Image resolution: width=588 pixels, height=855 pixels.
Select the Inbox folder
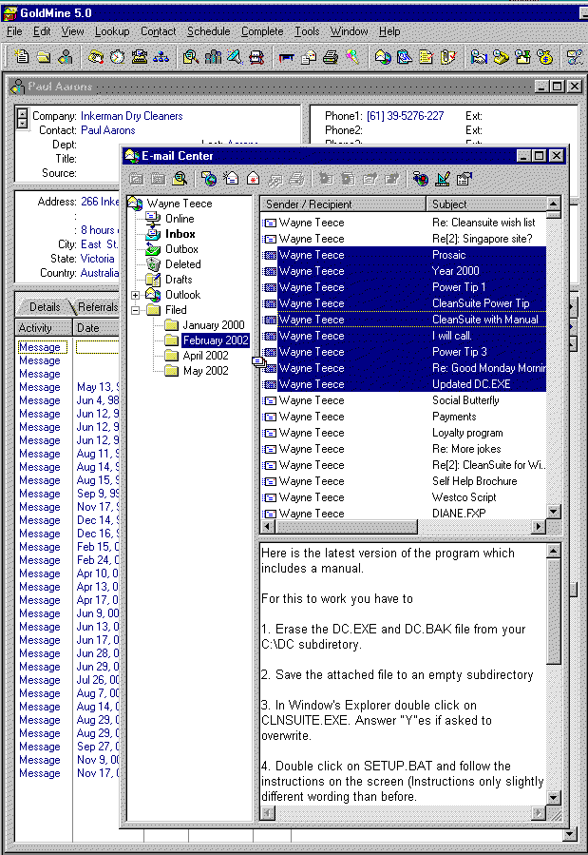180,234
